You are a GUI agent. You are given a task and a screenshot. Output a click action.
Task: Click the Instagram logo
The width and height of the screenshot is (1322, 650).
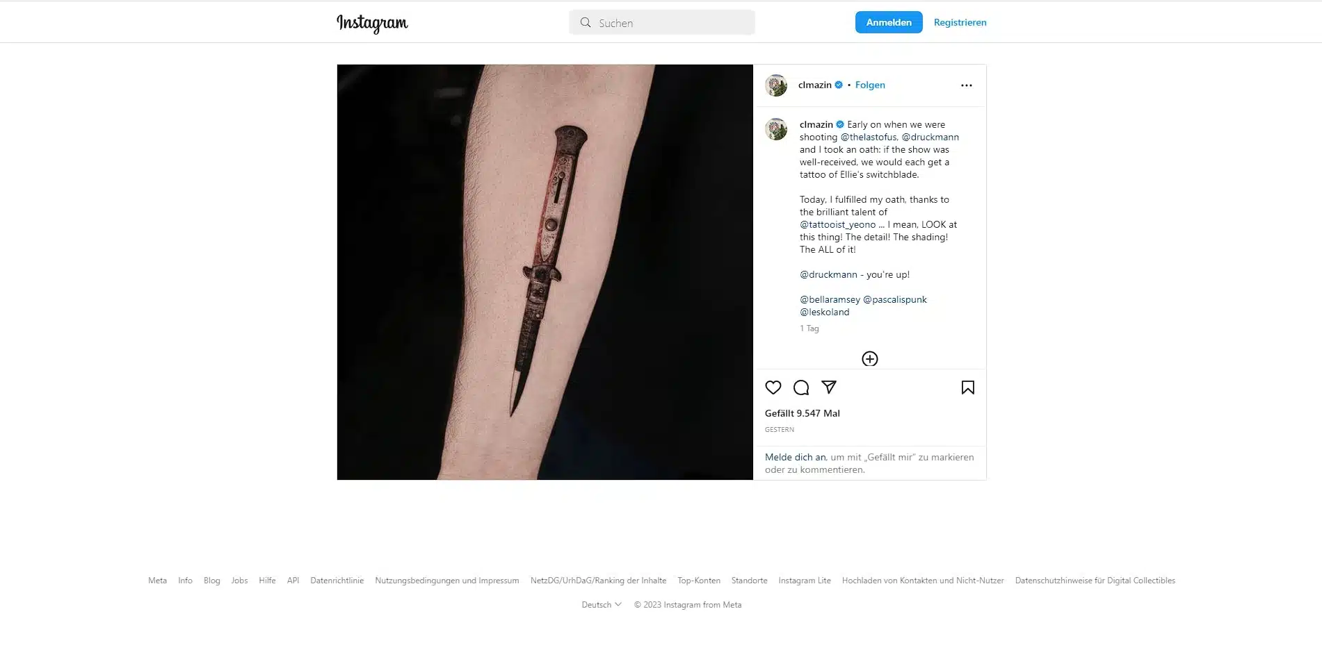(x=372, y=23)
